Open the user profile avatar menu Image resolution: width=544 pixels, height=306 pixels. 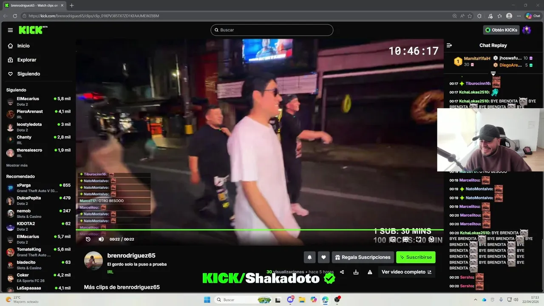point(527,30)
